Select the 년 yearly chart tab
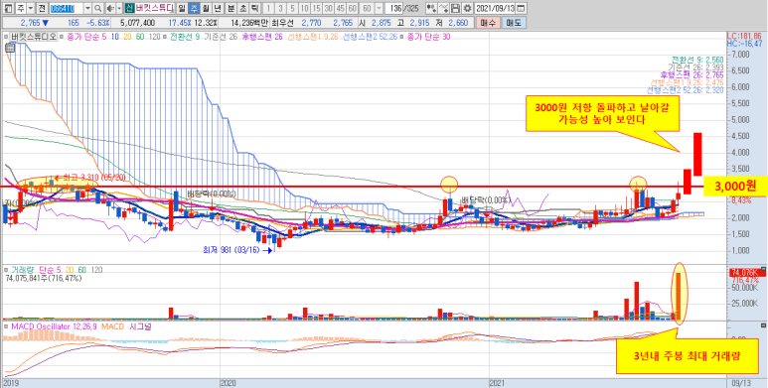 tap(218, 8)
